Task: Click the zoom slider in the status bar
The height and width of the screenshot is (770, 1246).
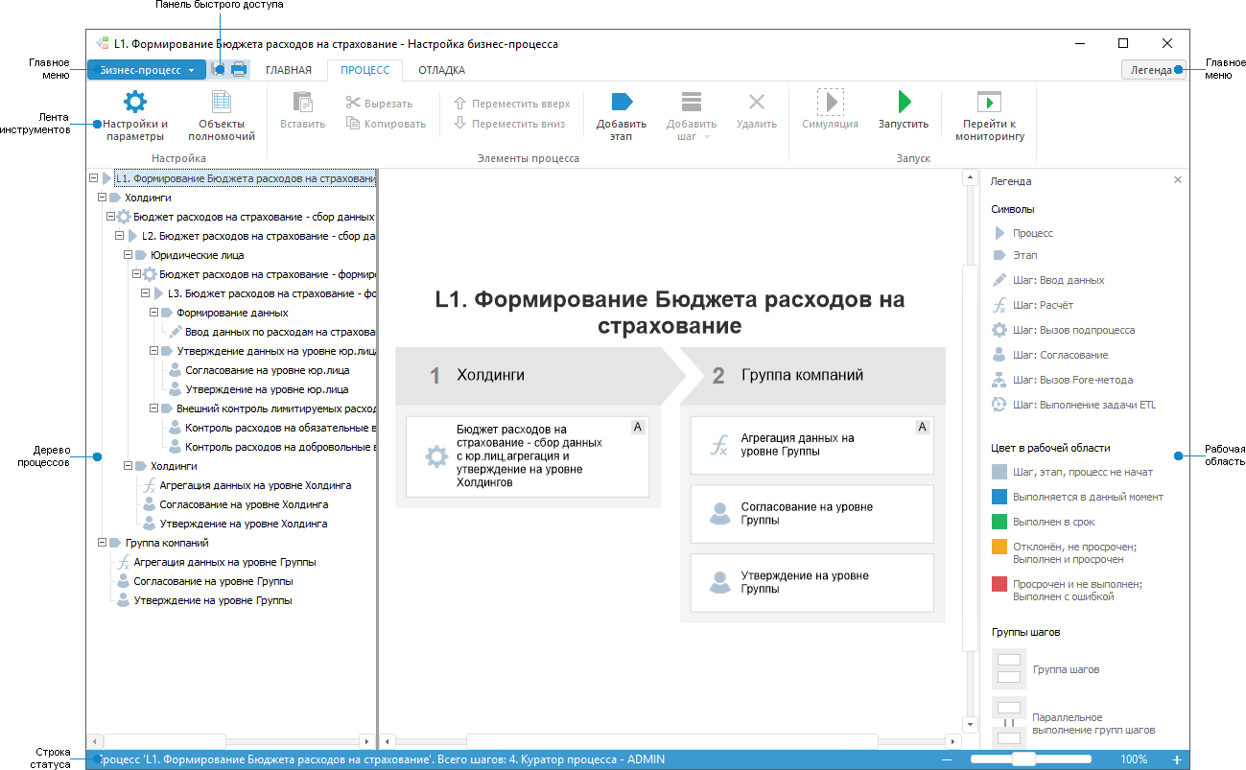Action: coord(1023,759)
